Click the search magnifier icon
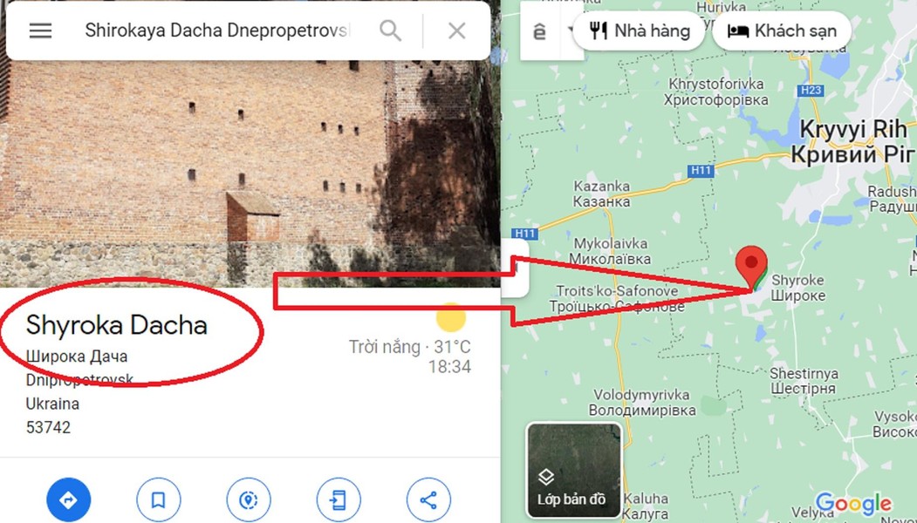The height and width of the screenshot is (523, 917). pyautogui.click(x=390, y=31)
